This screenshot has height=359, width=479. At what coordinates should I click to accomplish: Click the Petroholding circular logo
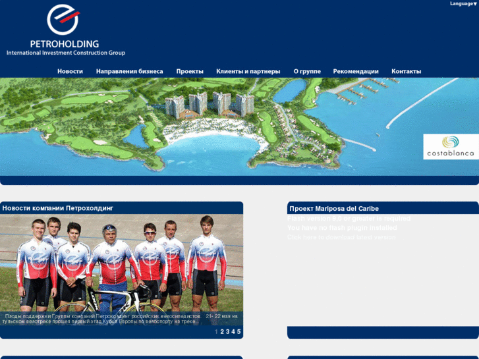[x=63, y=20]
